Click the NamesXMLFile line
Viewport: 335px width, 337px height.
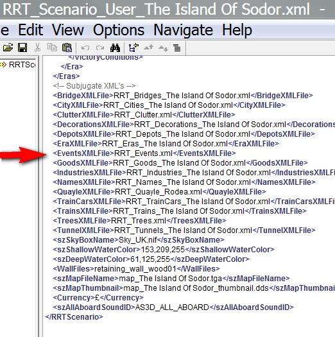[x=184, y=182]
